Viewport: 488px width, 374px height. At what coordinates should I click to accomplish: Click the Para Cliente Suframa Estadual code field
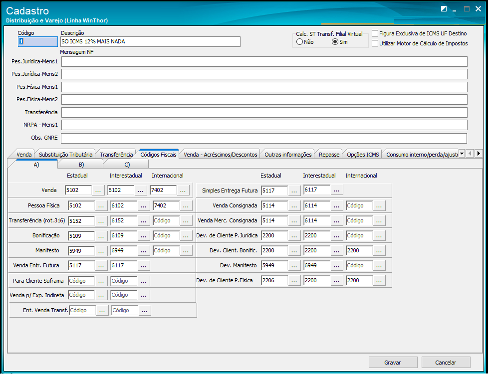coord(81,281)
